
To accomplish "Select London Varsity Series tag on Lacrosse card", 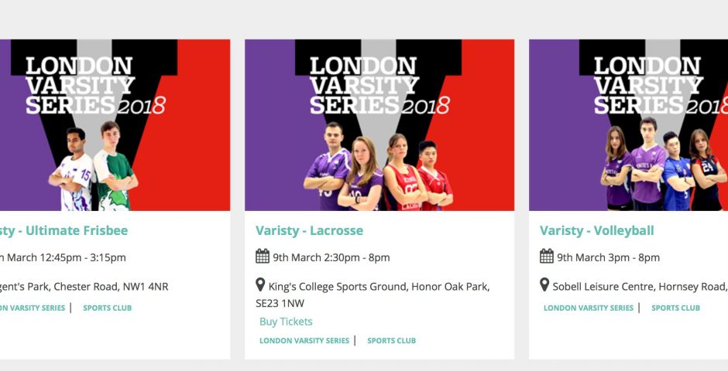I will click(304, 340).
